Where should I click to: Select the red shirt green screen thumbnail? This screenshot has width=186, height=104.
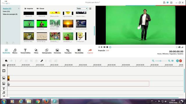point(68,36)
